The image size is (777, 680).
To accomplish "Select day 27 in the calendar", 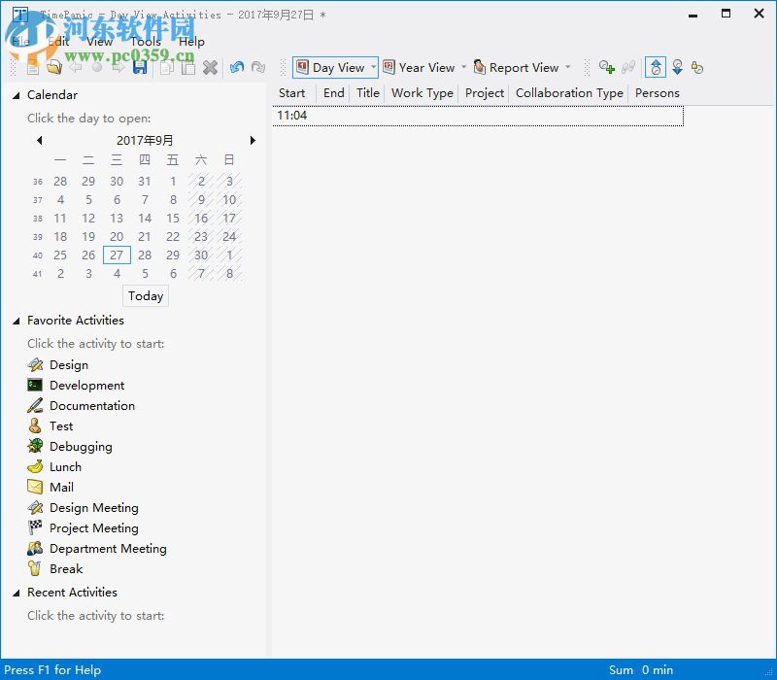I will (x=117, y=255).
